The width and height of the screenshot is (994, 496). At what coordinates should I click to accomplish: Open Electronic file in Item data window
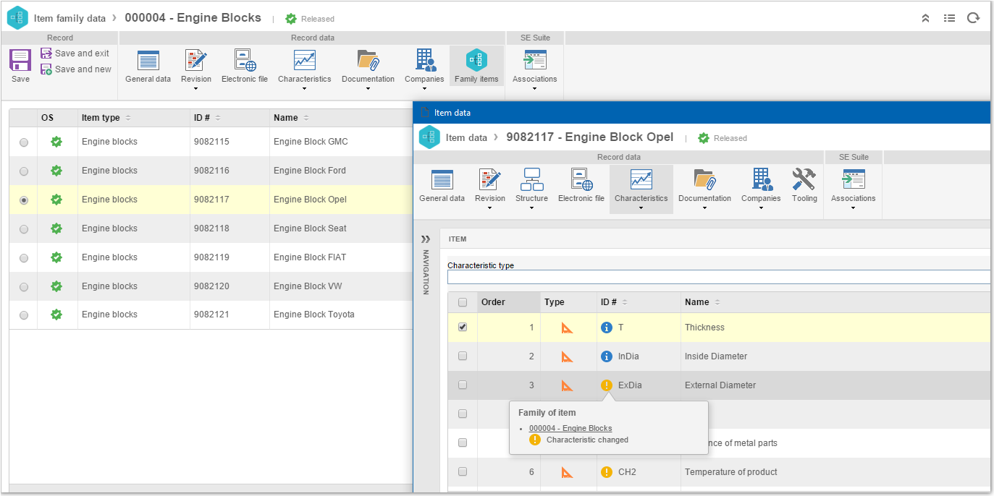click(581, 187)
